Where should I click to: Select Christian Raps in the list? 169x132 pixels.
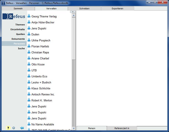[40, 52]
